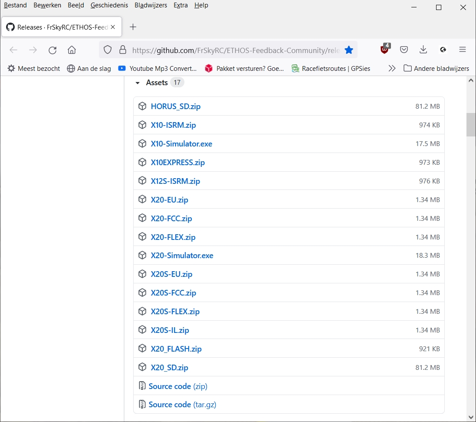Open tracking protection shield info
476x422 pixels.
tap(108, 50)
